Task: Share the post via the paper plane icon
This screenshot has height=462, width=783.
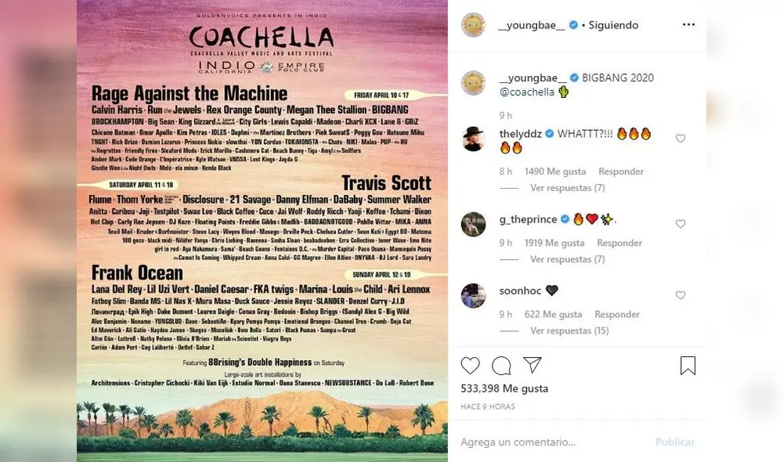Action: pos(532,365)
